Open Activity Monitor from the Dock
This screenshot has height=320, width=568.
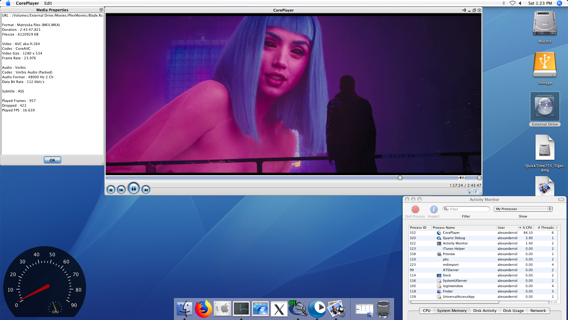(241, 309)
